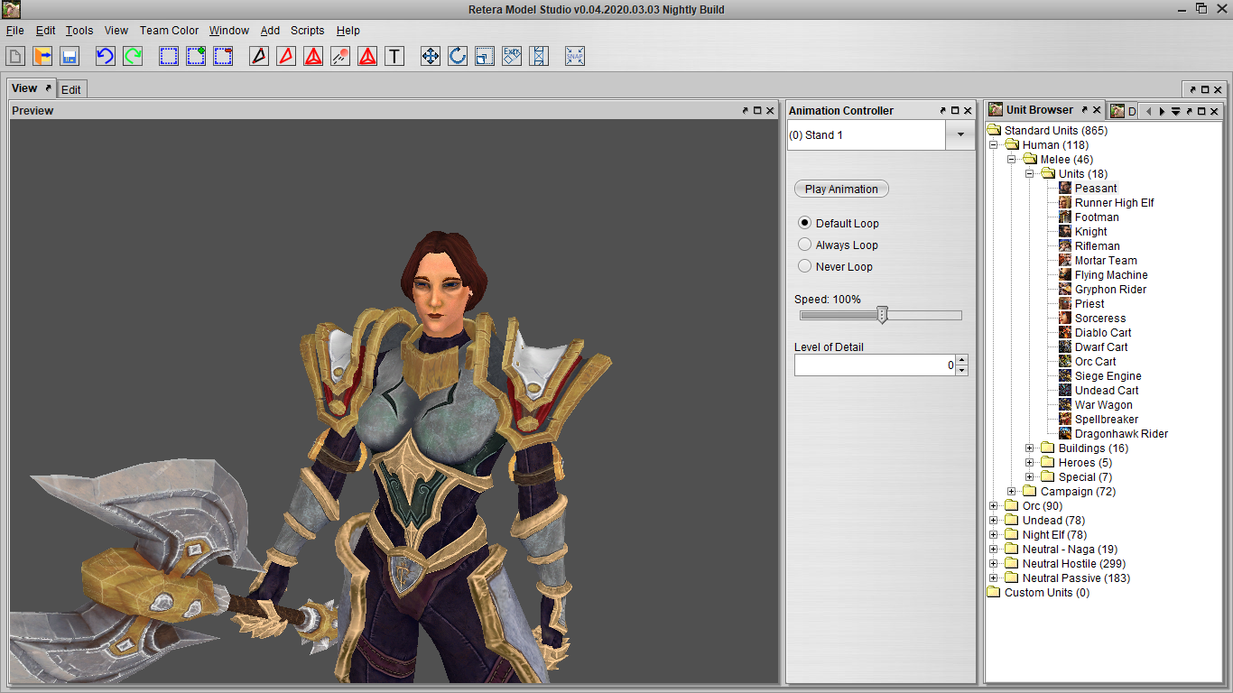Select the Scale tool icon
Image resolution: width=1233 pixels, height=693 pixels.
(485, 56)
